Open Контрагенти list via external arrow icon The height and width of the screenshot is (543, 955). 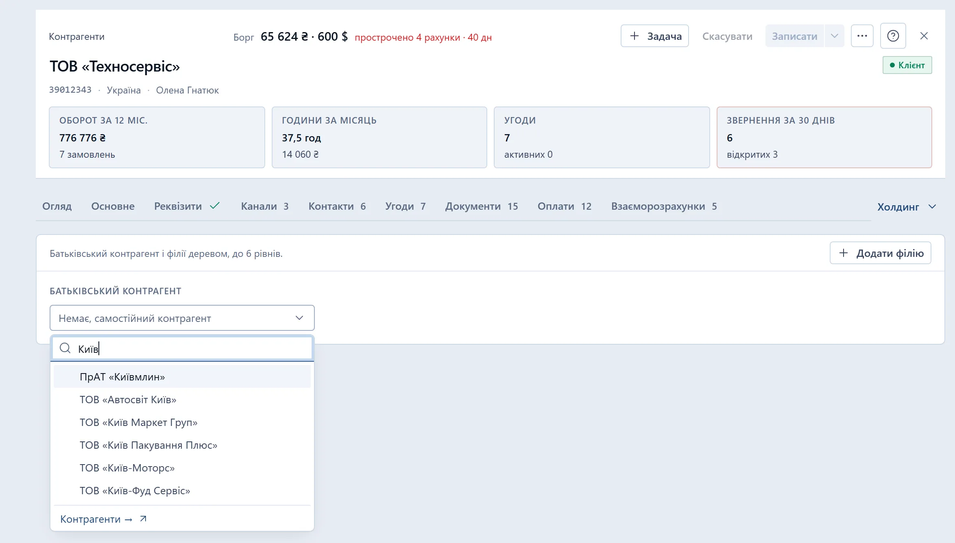(x=143, y=519)
